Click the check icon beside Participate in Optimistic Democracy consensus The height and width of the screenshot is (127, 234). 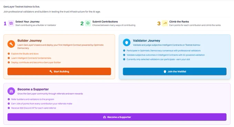coord(124,50)
